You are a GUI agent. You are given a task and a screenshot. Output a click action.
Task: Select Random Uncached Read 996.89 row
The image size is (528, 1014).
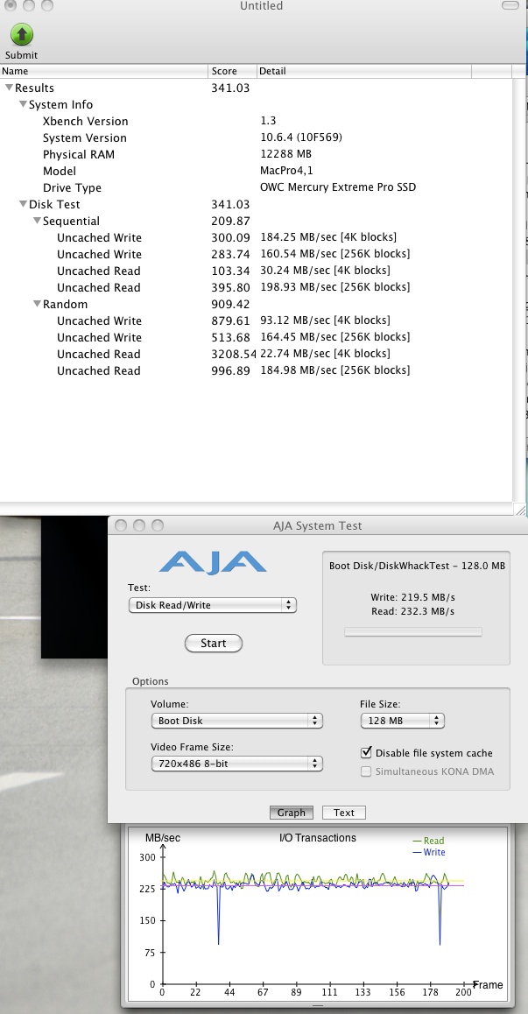click(x=257, y=370)
